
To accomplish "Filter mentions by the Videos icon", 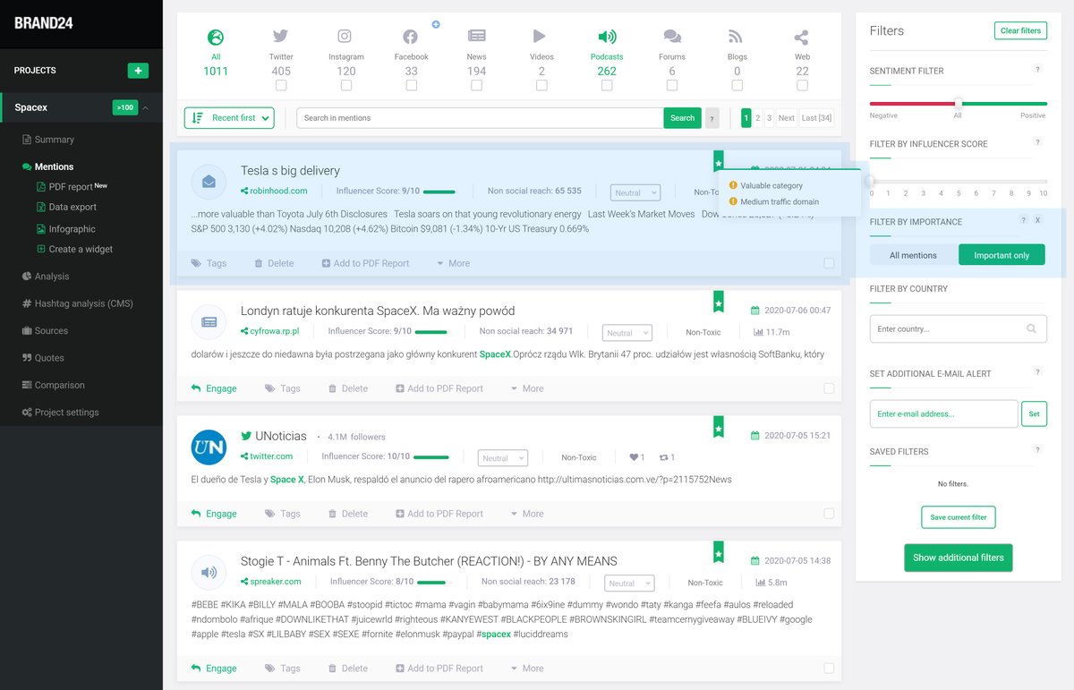I will [x=540, y=37].
